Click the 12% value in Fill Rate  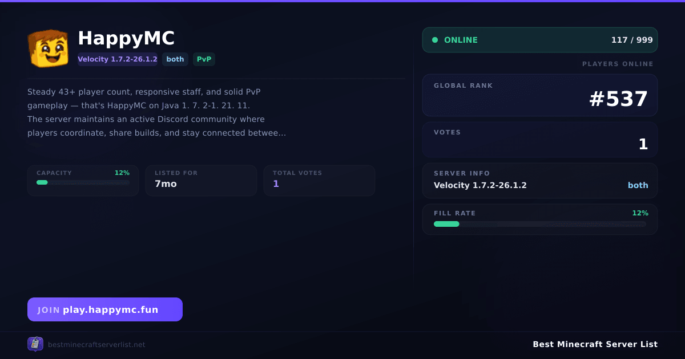click(x=640, y=213)
